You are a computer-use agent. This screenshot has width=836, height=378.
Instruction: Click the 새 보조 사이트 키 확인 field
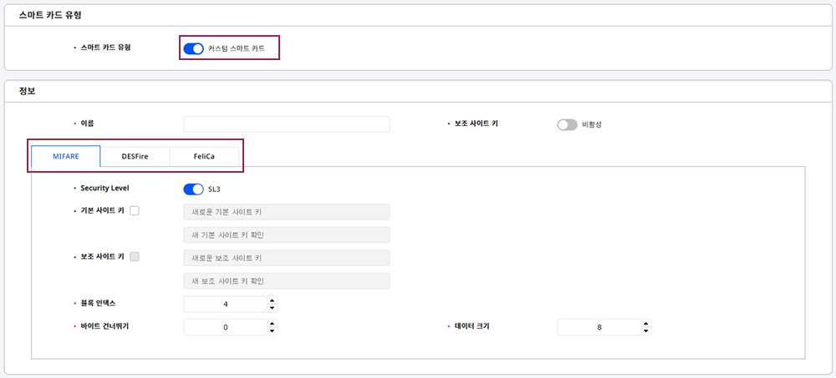click(x=286, y=280)
